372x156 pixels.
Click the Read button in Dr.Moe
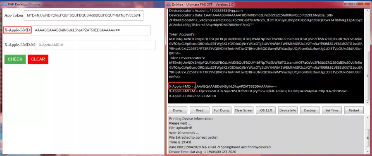click(x=200, y=110)
